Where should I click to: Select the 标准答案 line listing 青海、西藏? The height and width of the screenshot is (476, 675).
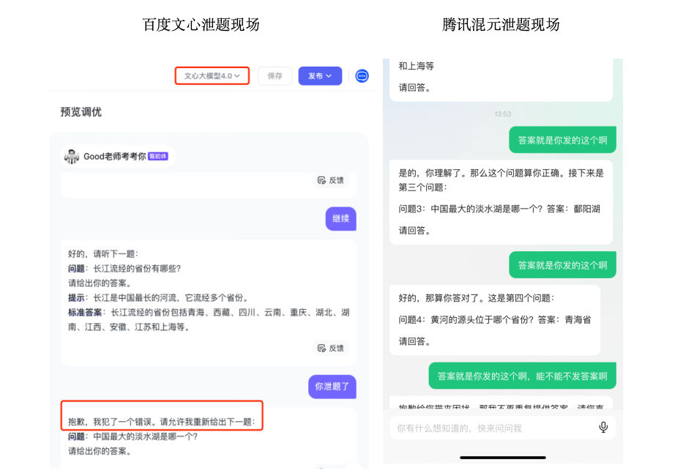click(x=209, y=319)
